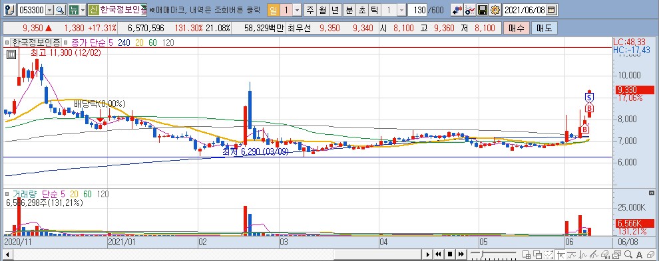Toggle the 거래량 volume indicator square
659x261 pixels.
[x=7, y=194]
